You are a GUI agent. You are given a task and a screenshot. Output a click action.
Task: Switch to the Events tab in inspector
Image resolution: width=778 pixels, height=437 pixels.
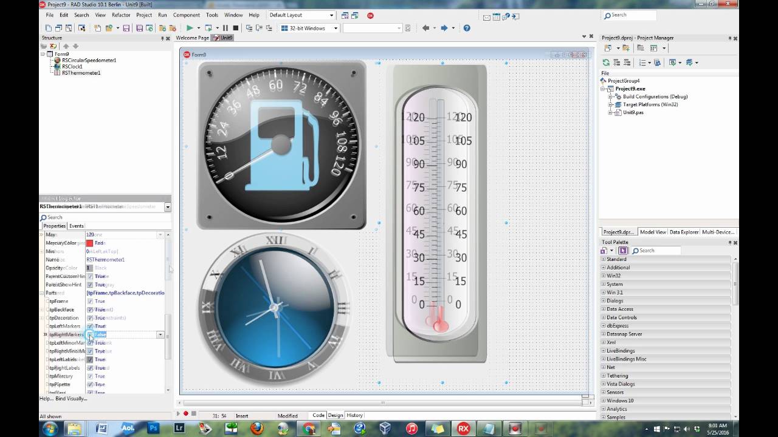77,226
